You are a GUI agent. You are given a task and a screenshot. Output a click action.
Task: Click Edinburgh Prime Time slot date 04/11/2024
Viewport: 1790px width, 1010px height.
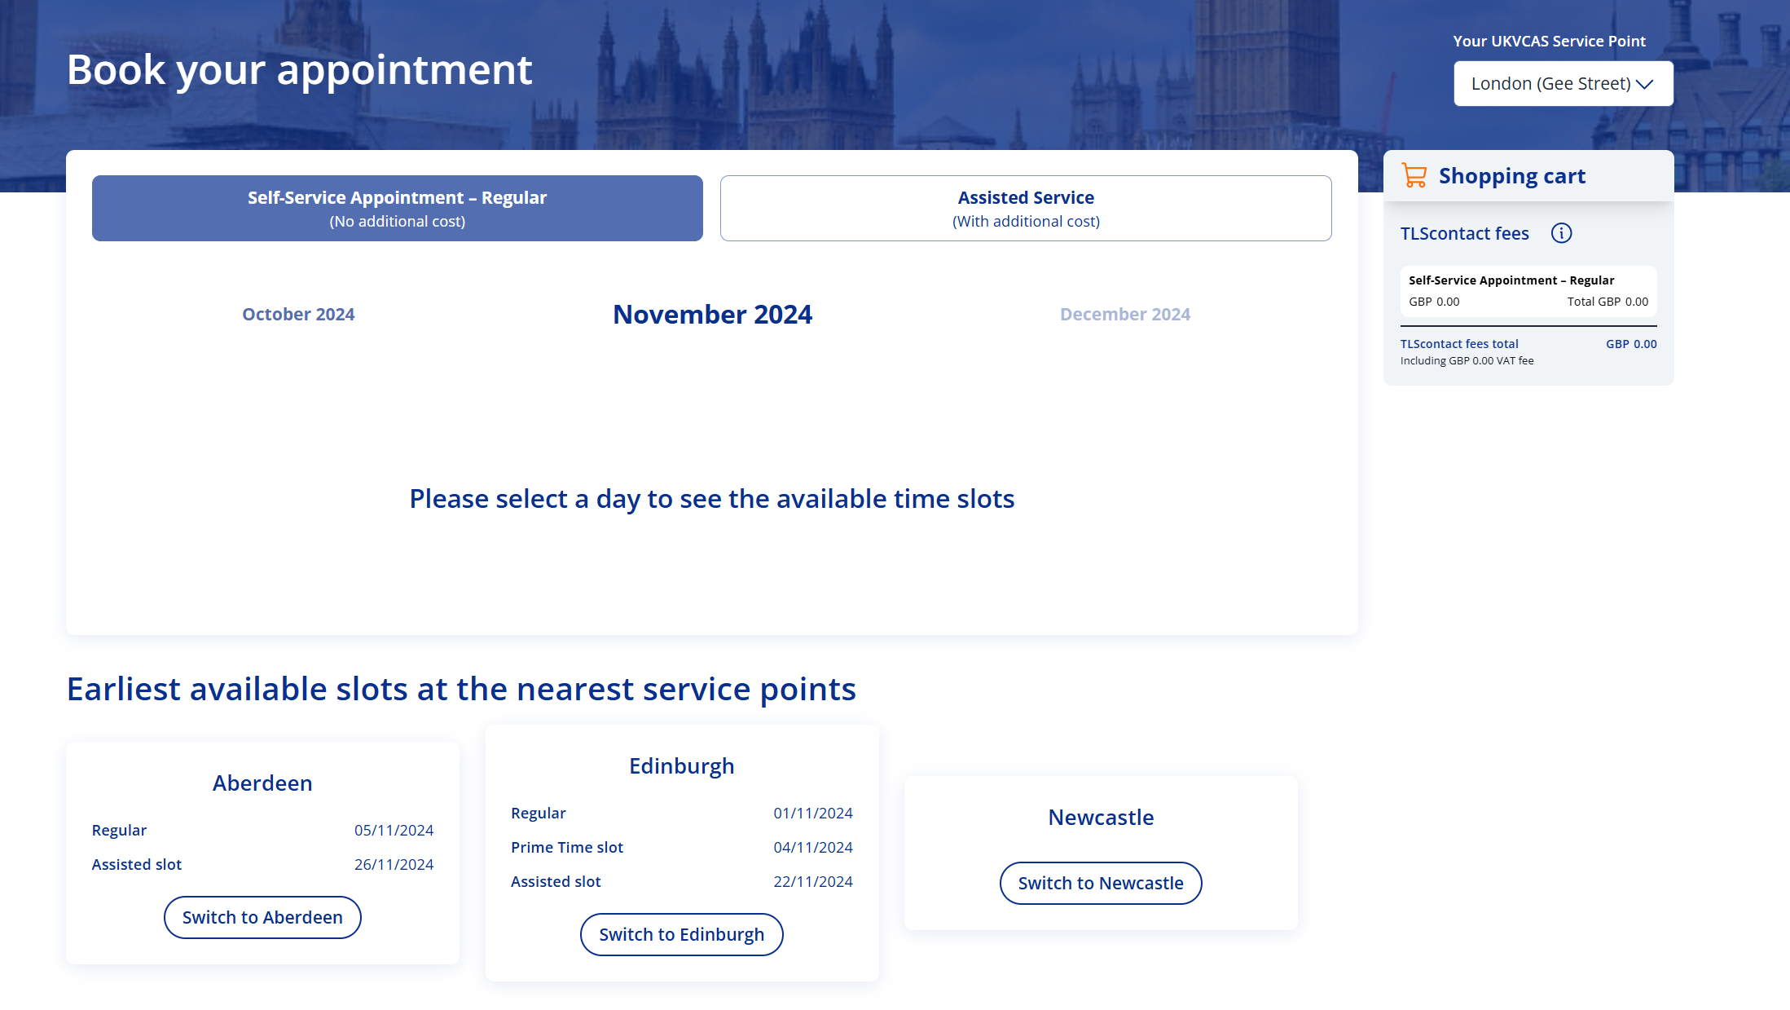(x=812, y=847)
